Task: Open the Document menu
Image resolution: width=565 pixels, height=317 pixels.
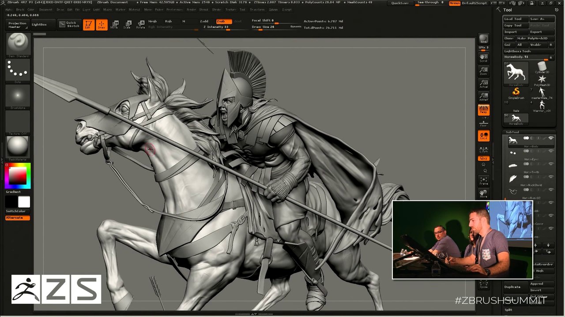Action: pyautogui.click(x=45, y=9)
